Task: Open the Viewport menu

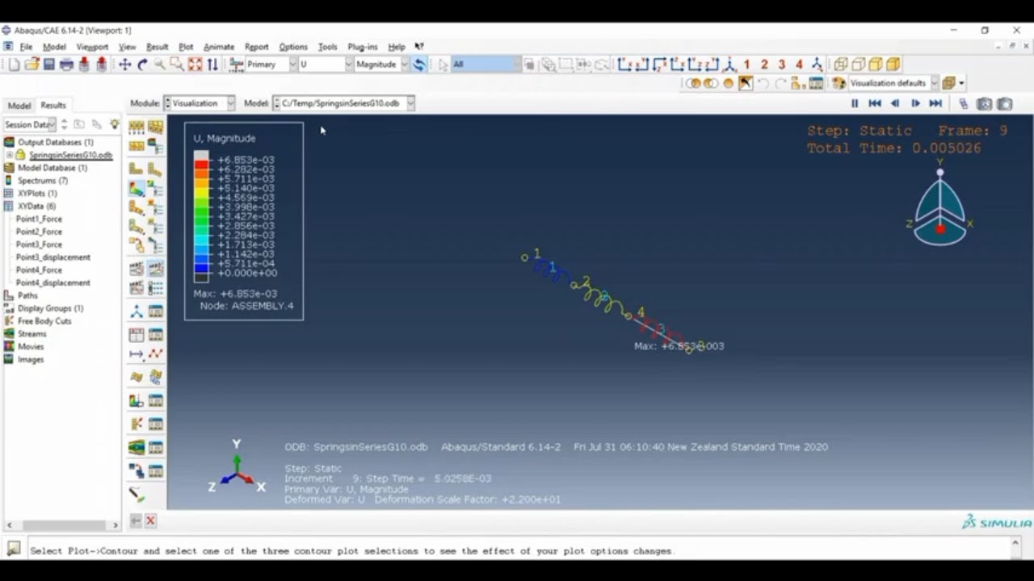Action: [92, 47]
